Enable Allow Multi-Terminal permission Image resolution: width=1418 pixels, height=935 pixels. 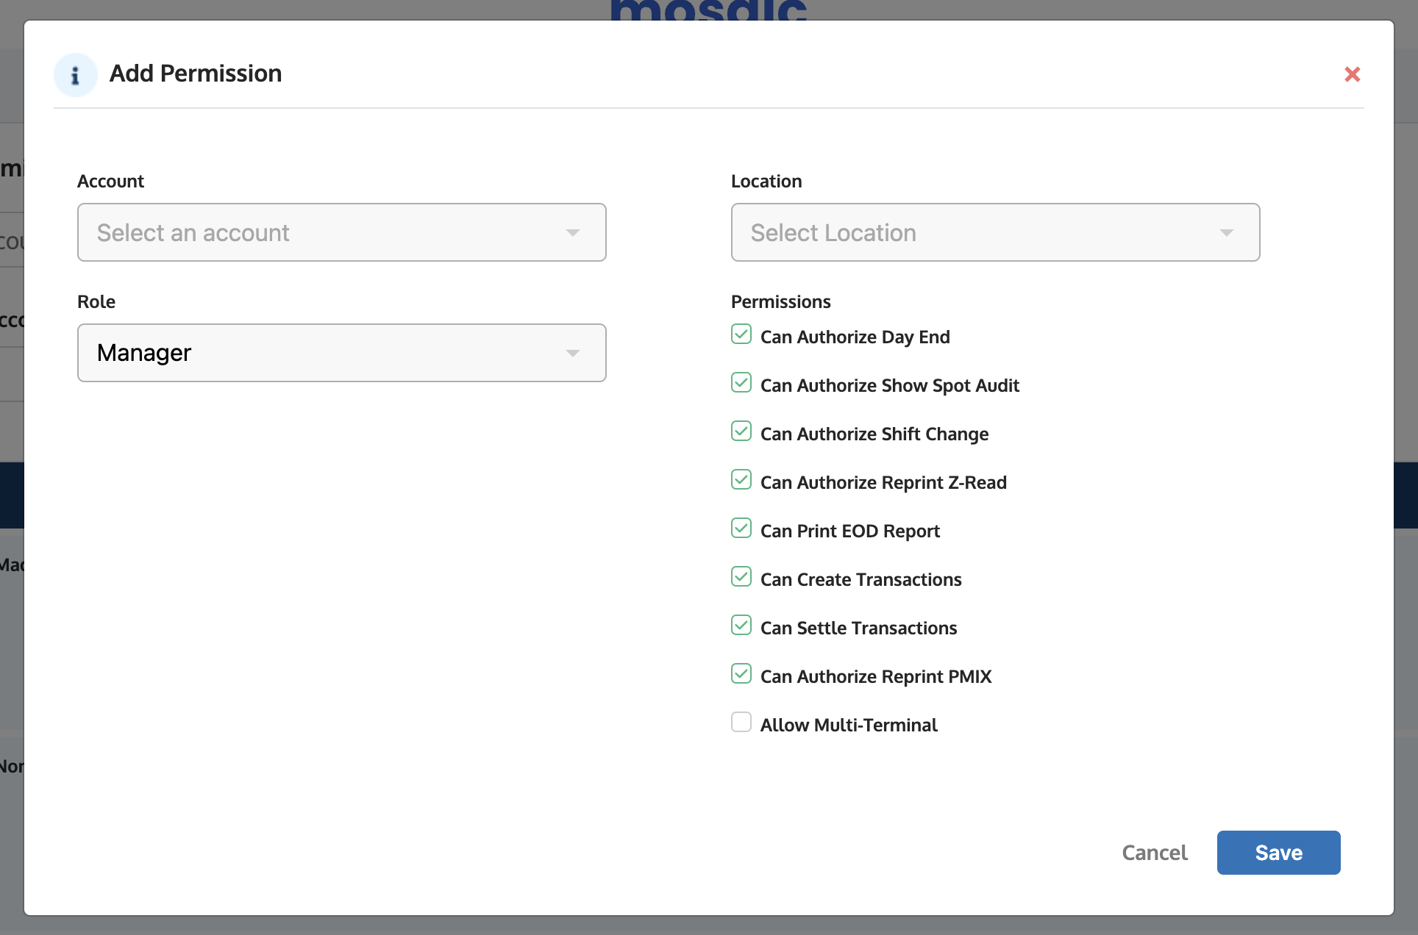point(741,723)
